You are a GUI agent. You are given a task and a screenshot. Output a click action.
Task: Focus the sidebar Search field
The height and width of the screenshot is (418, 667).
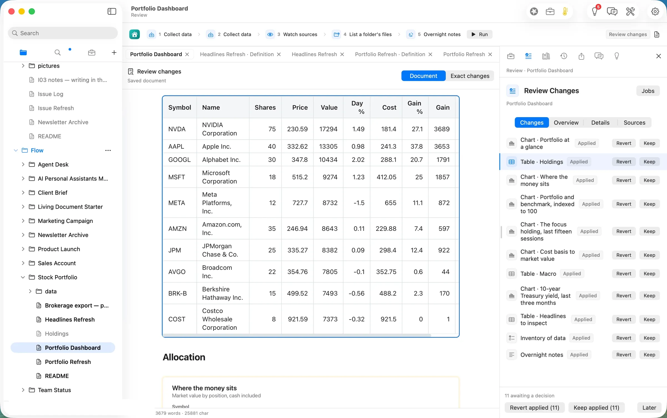click(x=63, y=33)
